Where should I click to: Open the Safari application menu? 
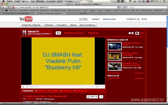[x=10, y=1]
